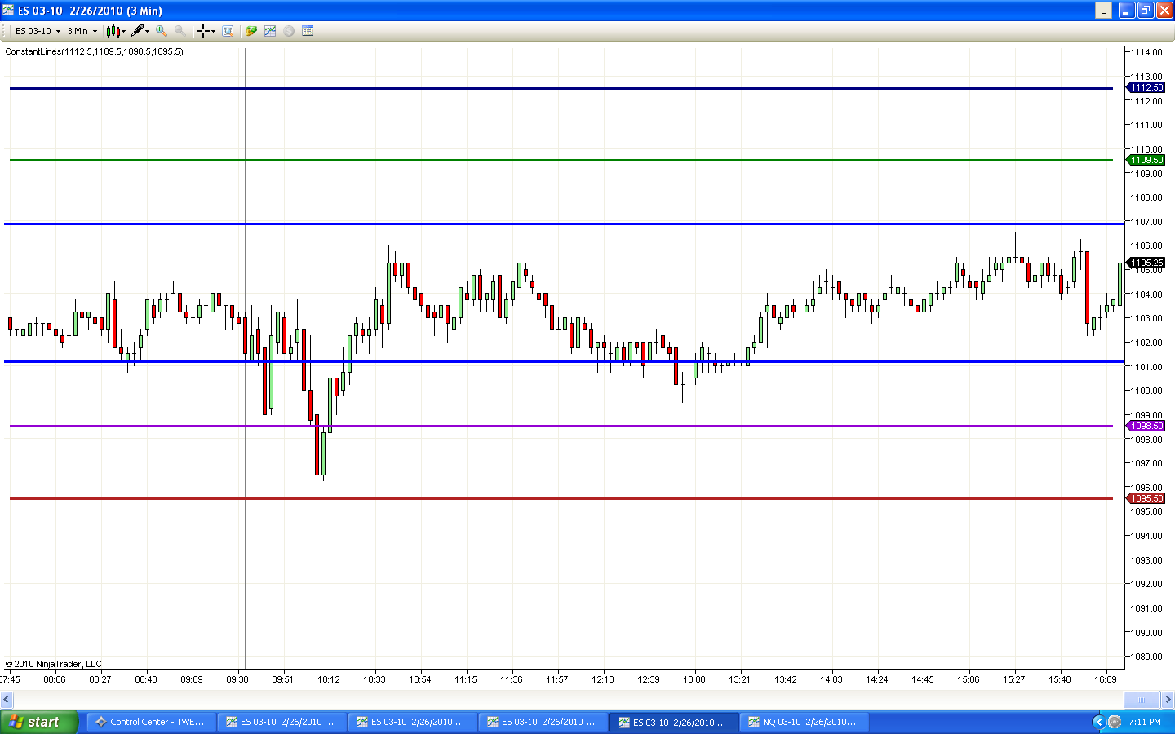Click the 1112.50 dark blue price marker
1175x734 pixels.
pos(1146,87)
